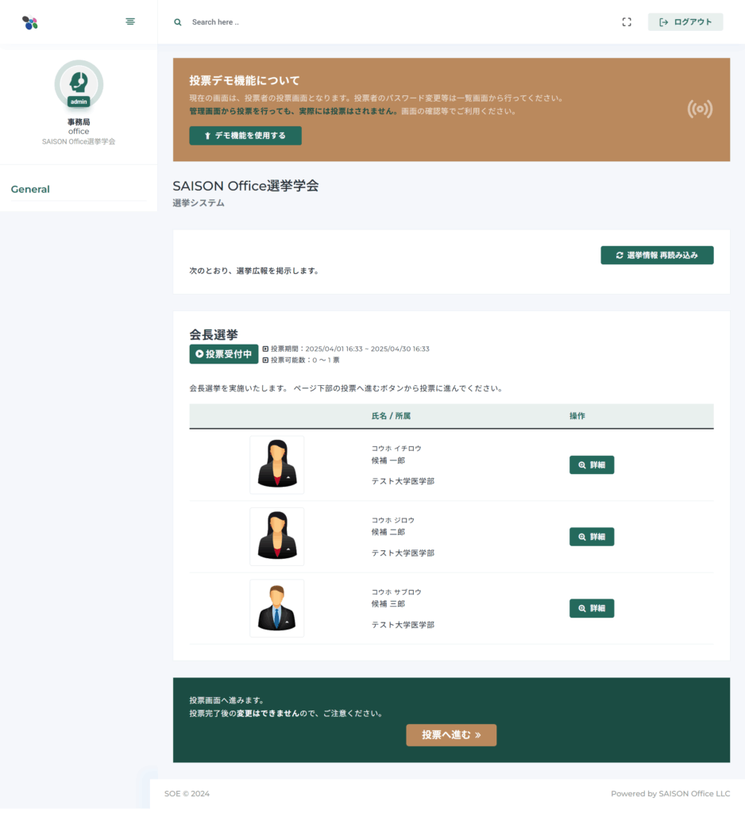Click the admin headset avatar icon
The height and width of the screenshot is (813, 745).
point(79,84)
